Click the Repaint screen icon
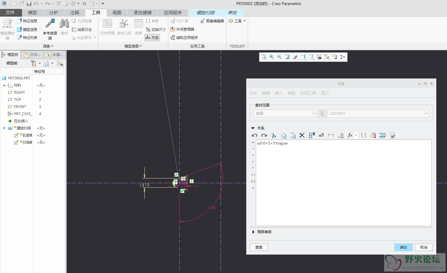 287,57
